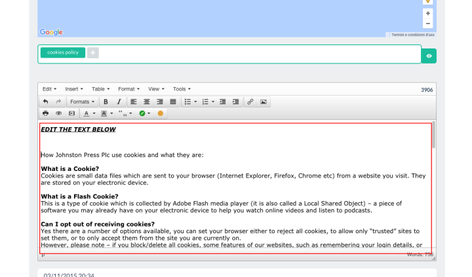
Task: Insert a link with the chain icon
Action: click(250, 102)
